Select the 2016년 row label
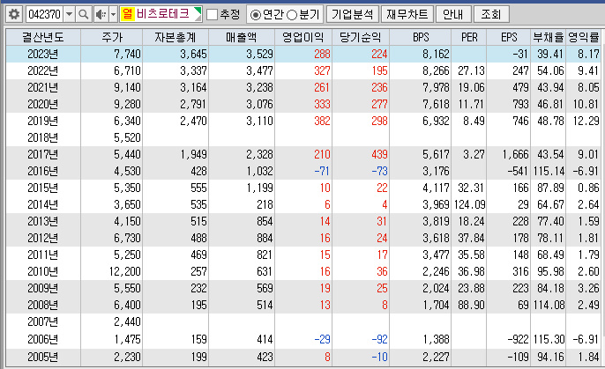Viewport: 605px width, 369px height. 43,171
